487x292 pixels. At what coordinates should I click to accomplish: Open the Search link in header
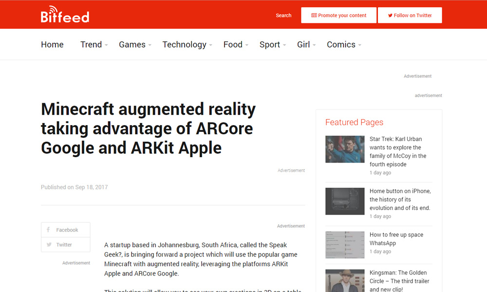pos(283,16)
